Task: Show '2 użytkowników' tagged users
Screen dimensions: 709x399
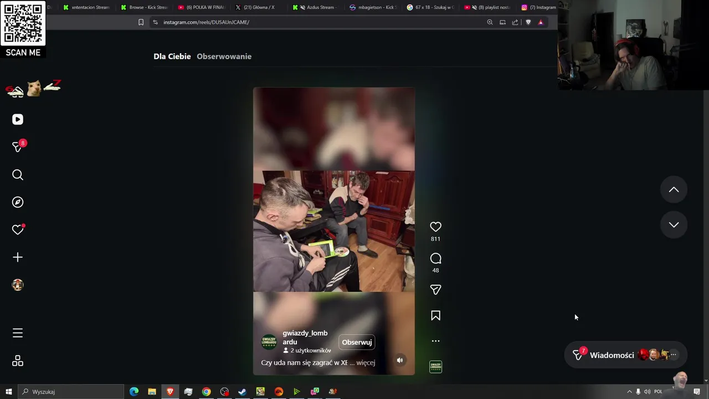Action: 307,351
